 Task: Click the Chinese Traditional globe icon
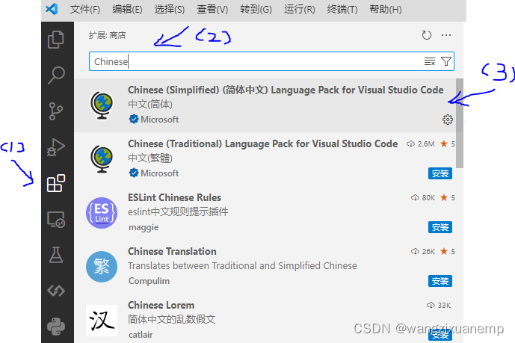102,159
